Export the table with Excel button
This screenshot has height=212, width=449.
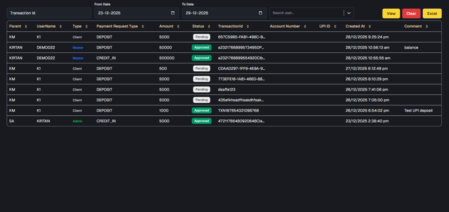[432, 14]
